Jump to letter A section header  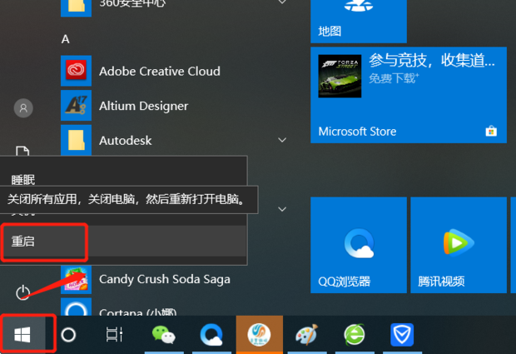coord(66,39)
